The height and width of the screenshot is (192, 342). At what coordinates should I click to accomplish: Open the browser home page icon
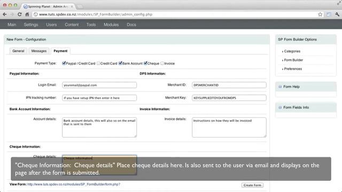coord(27,14)
